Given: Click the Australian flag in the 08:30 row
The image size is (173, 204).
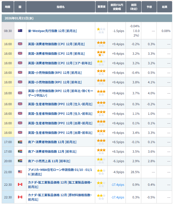Looking at the screenshot, I should coord(20,31).
